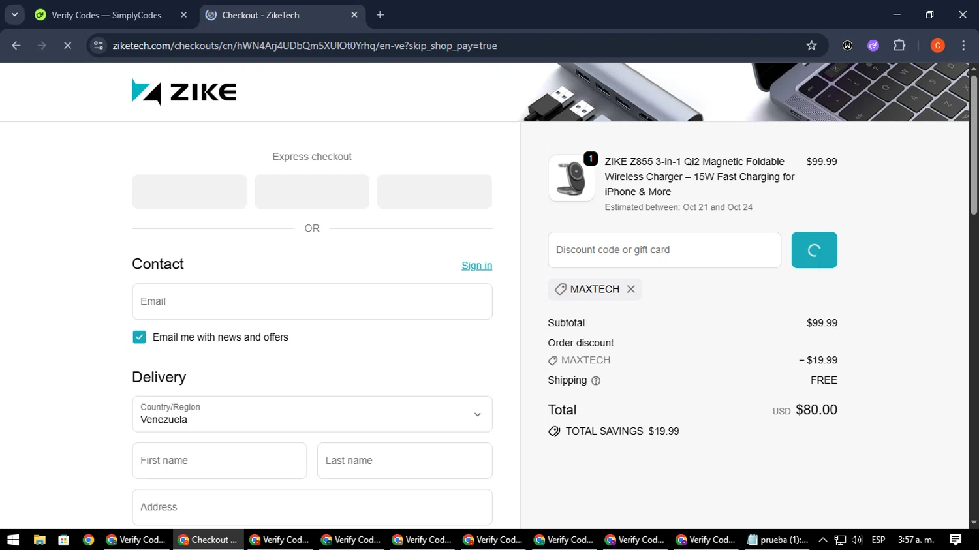Focus the First name field
979x550 pixels.
coord(219,461)
